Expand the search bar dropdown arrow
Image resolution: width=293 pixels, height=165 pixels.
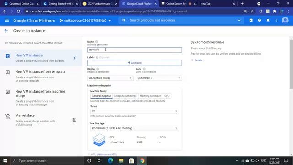pyautogui.click(x=239, y=20)
